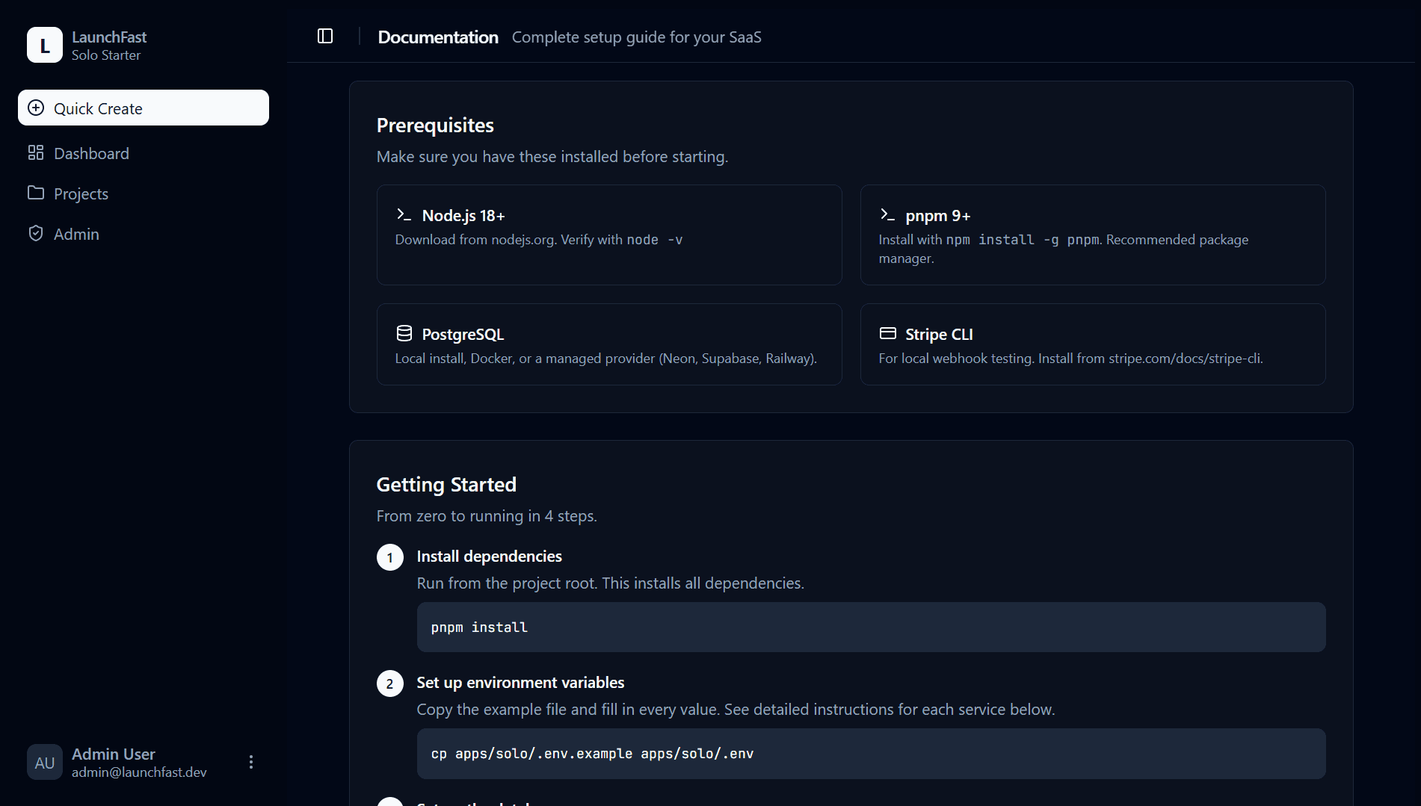The width and height of the screenshot is (1421, 806).
Task: Navigate to Dashboard in the sidebar
Action: click(x=91, y=153)
